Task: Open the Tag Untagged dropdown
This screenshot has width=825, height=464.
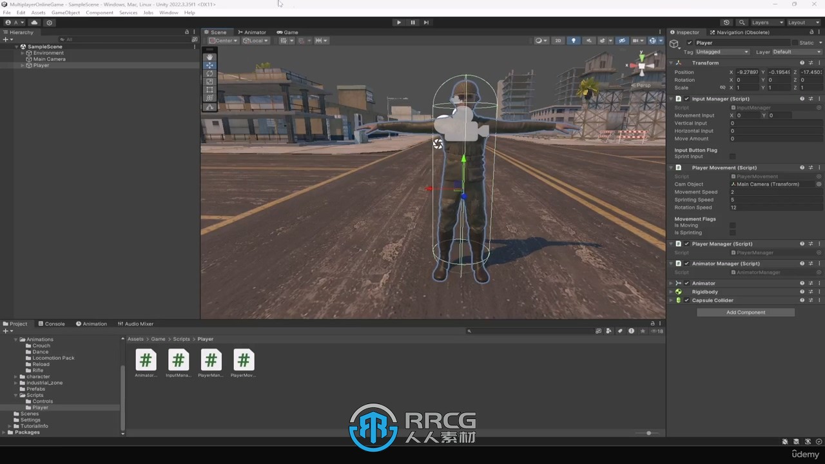Action: tap(722, 52)
